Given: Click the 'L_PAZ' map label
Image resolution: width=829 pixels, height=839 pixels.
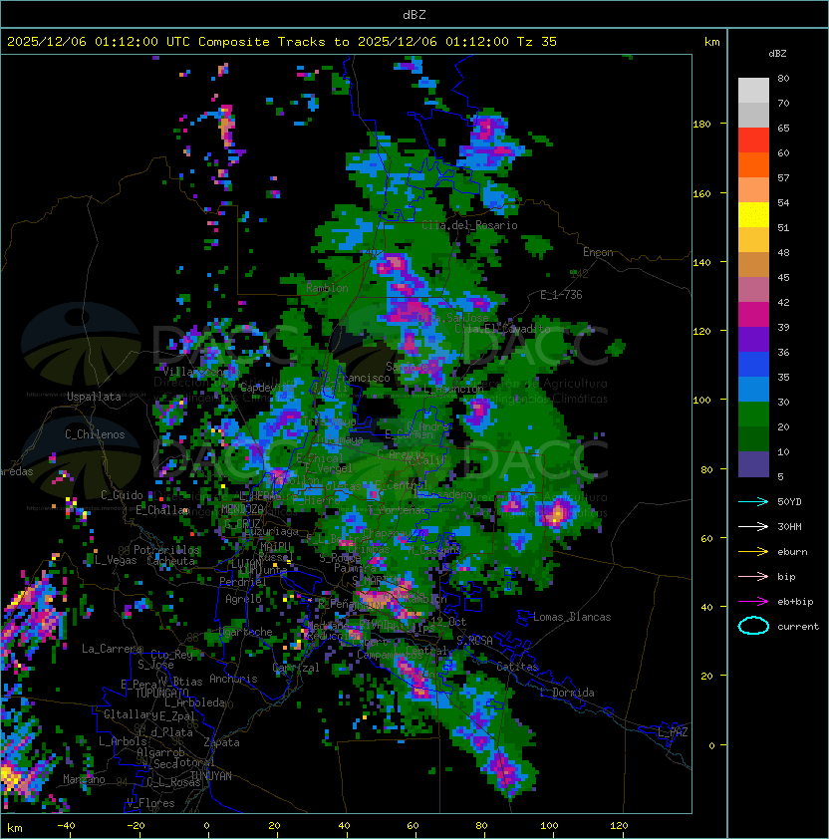Looking at the screenshot, I should [673, 732].
